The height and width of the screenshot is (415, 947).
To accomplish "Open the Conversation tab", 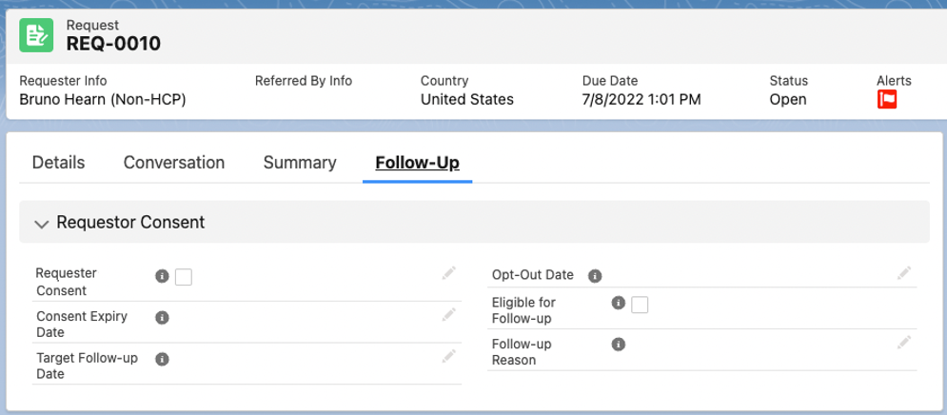I will (x=174, y=163).
